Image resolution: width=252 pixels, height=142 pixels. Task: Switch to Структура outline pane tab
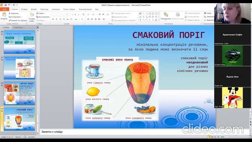pyautogui.click(x=18, y=27)
